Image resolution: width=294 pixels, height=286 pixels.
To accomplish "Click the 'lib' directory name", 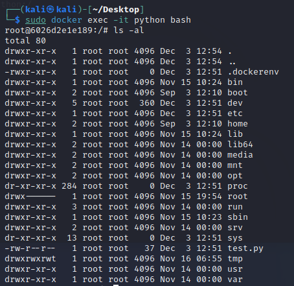I will (235, 134).
